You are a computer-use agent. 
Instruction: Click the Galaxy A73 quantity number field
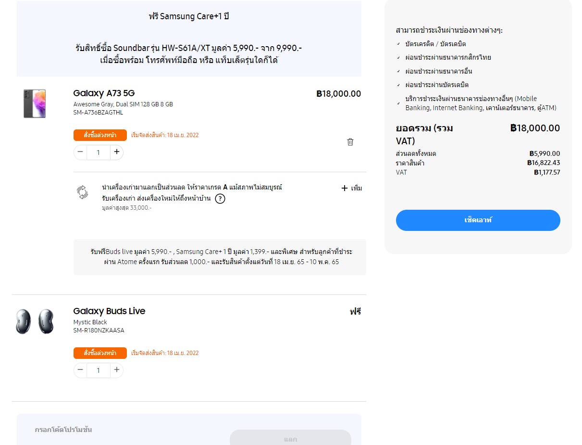99,153
